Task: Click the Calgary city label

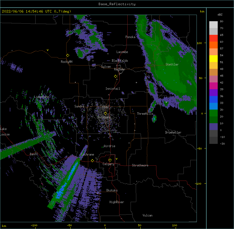Action: point(108,164)
